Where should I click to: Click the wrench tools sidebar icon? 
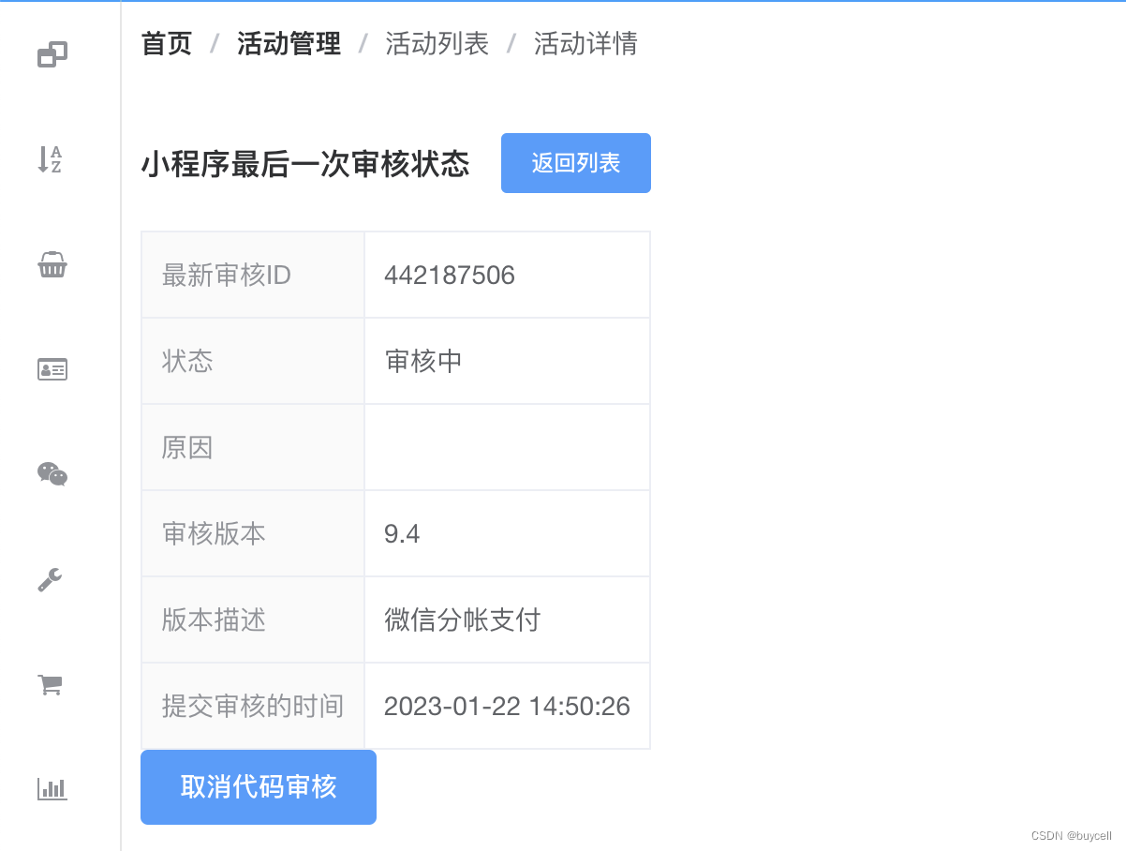coord(51,580)
